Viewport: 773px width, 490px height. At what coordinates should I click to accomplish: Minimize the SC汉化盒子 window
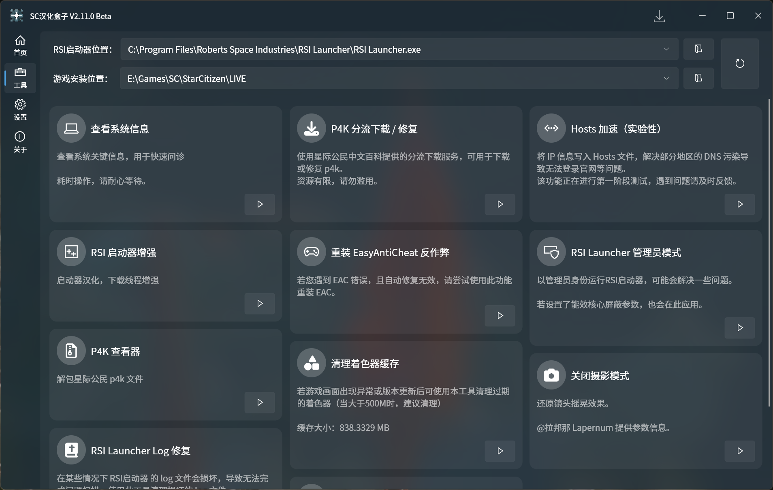coord(703,16)
